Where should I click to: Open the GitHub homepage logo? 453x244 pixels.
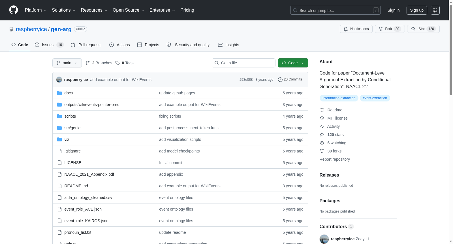14,10
